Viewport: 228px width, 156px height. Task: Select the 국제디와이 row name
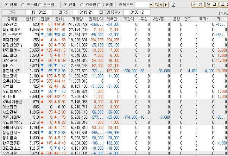[11, 40]
